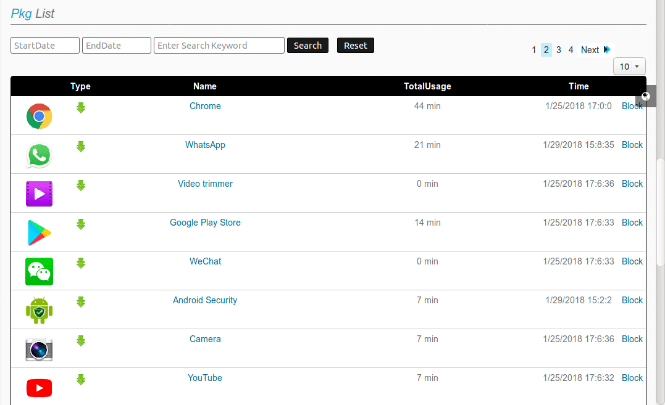The width and height of the screenshot is (665, 405).
Task: Focus the EndDate input field
Action: tap(117, 45)
